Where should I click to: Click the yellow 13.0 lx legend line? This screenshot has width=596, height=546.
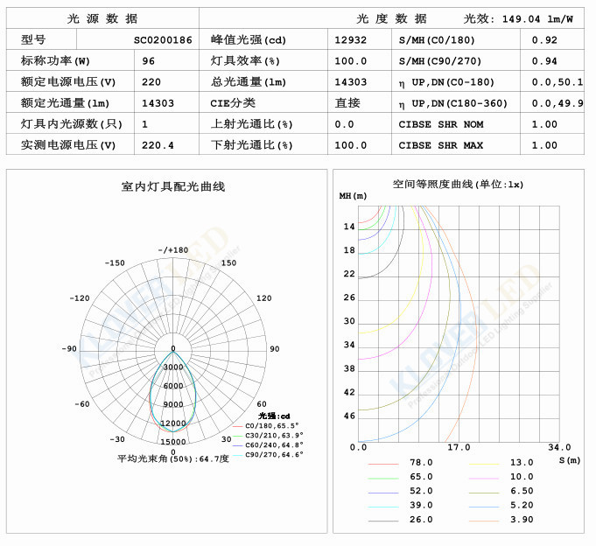(x=484, y=464)
